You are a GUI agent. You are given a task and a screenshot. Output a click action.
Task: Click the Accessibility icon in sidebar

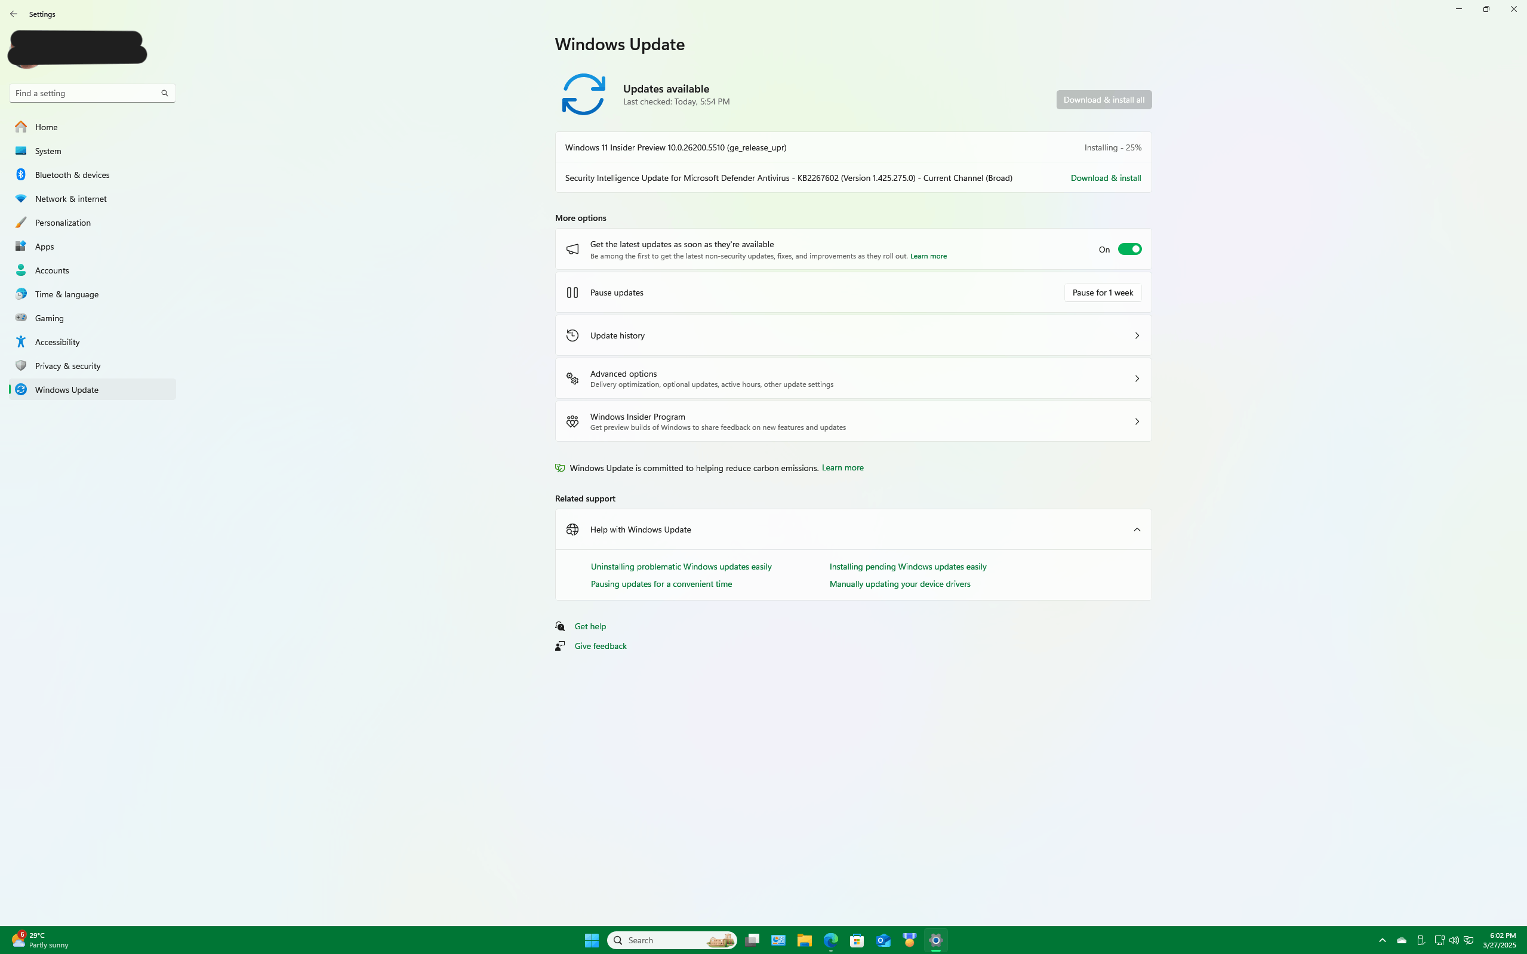(21, 342)
